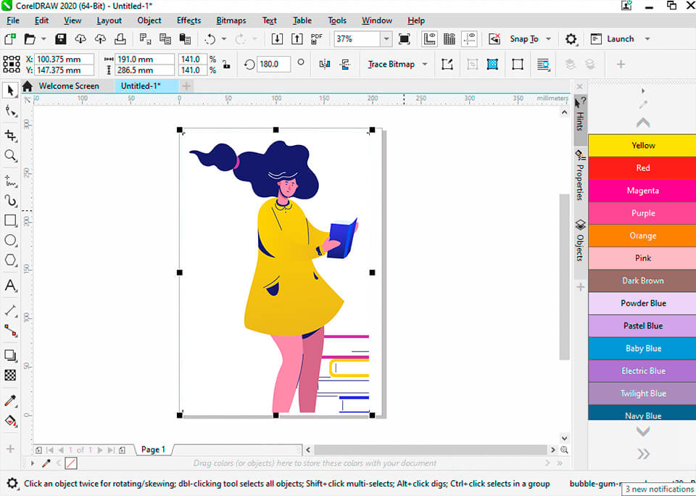Screen dimensions: 696x496
Task: Open the zoom levels dropdown
Action: pos(386,39)
